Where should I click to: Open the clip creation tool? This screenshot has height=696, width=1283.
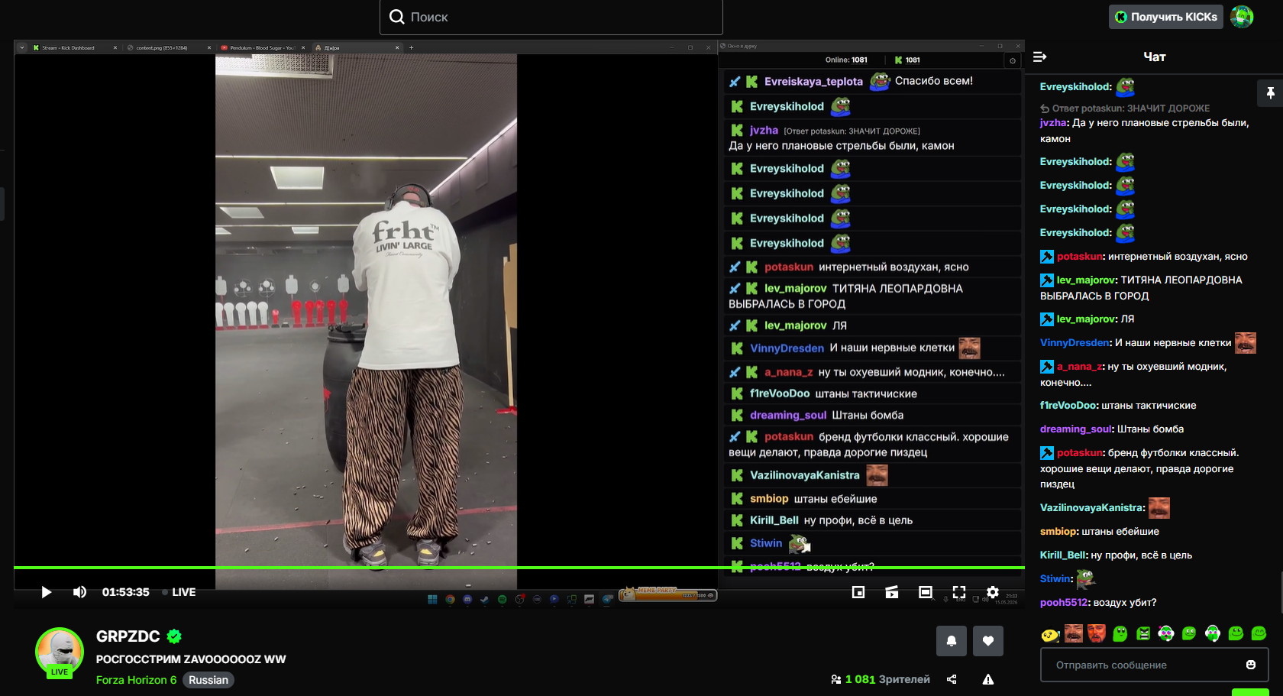click(892, 592)
